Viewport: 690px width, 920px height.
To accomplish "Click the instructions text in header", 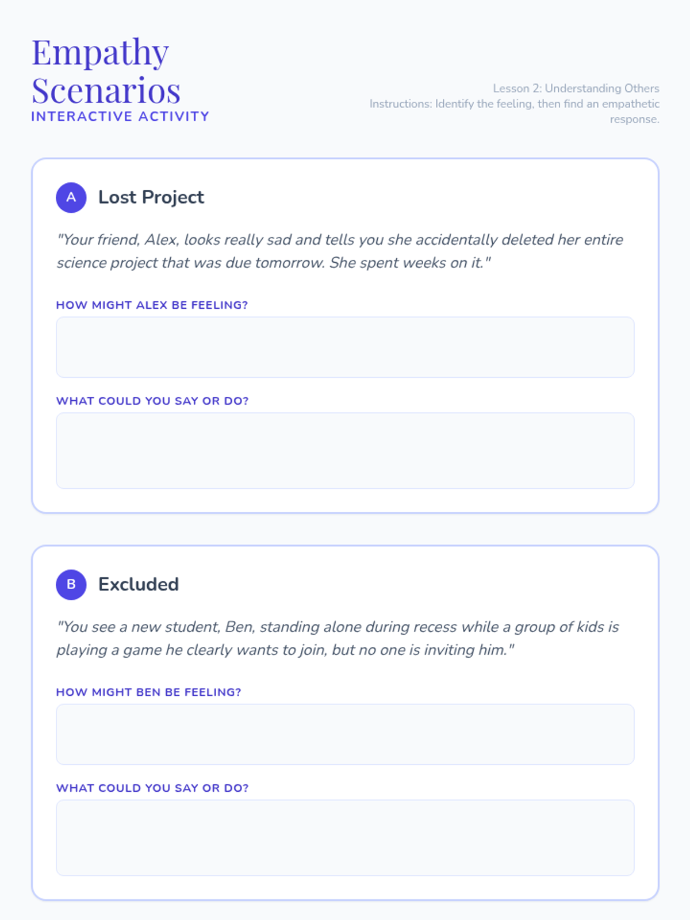I will point(515,111).
